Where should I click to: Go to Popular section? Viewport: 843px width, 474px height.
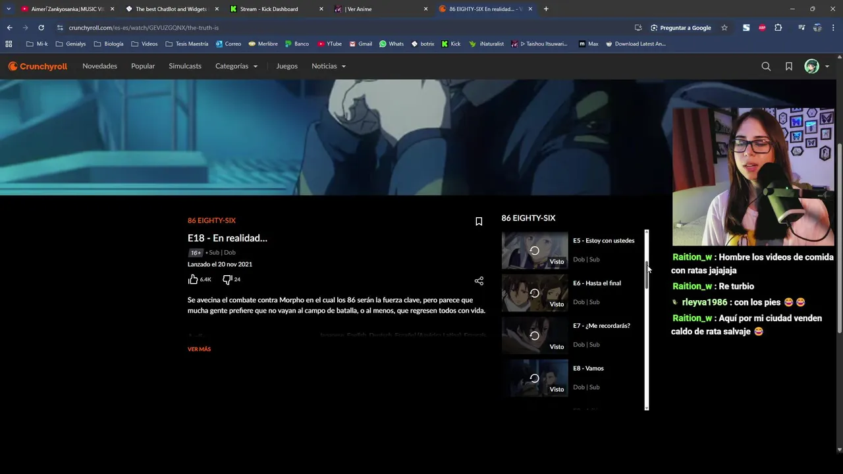pyautogui.click(x=143, y=66)
